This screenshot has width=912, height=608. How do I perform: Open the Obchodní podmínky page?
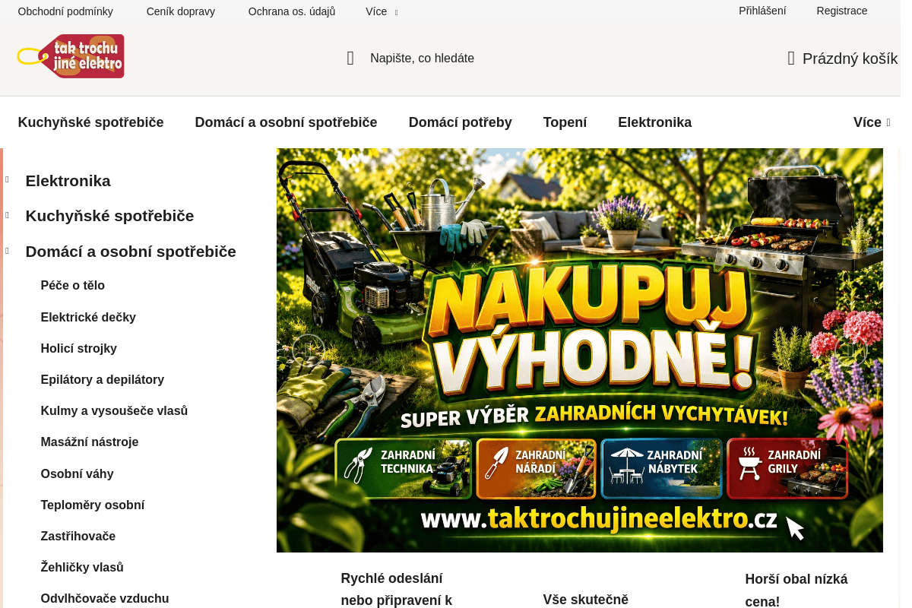coord(66,11)
